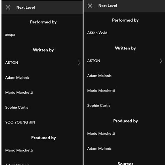
Task: Open ASTON chevron in right panel
Action: point(161,61)
